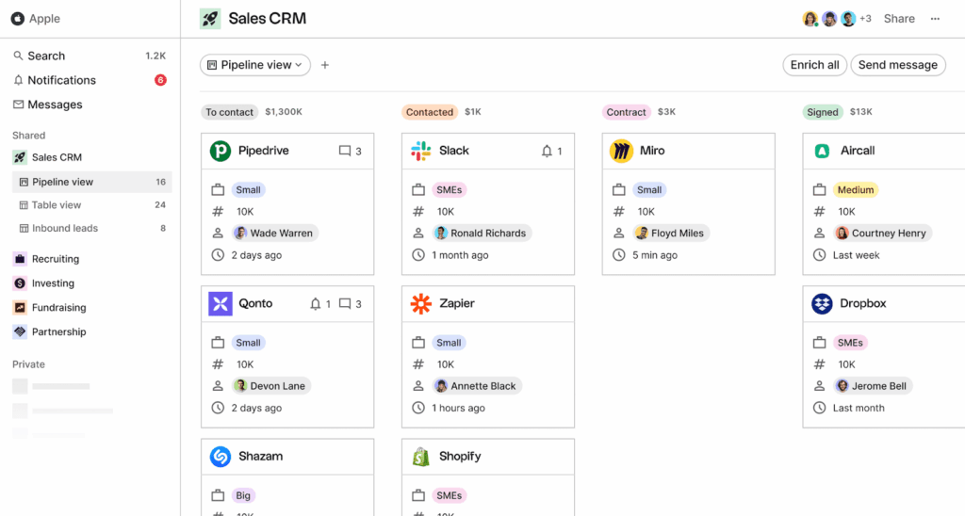
Task: Click the comment icon on Pipedrive card
Action: [x=345, y=151]
